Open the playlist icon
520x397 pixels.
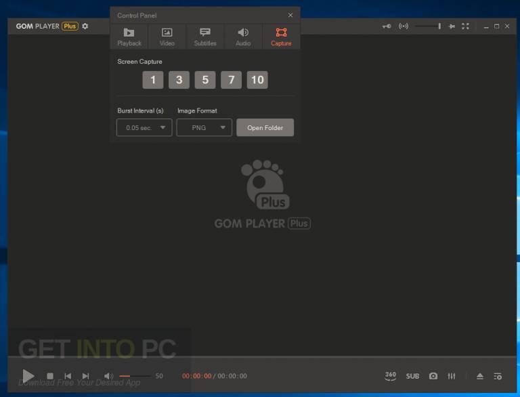coord(498,376)
